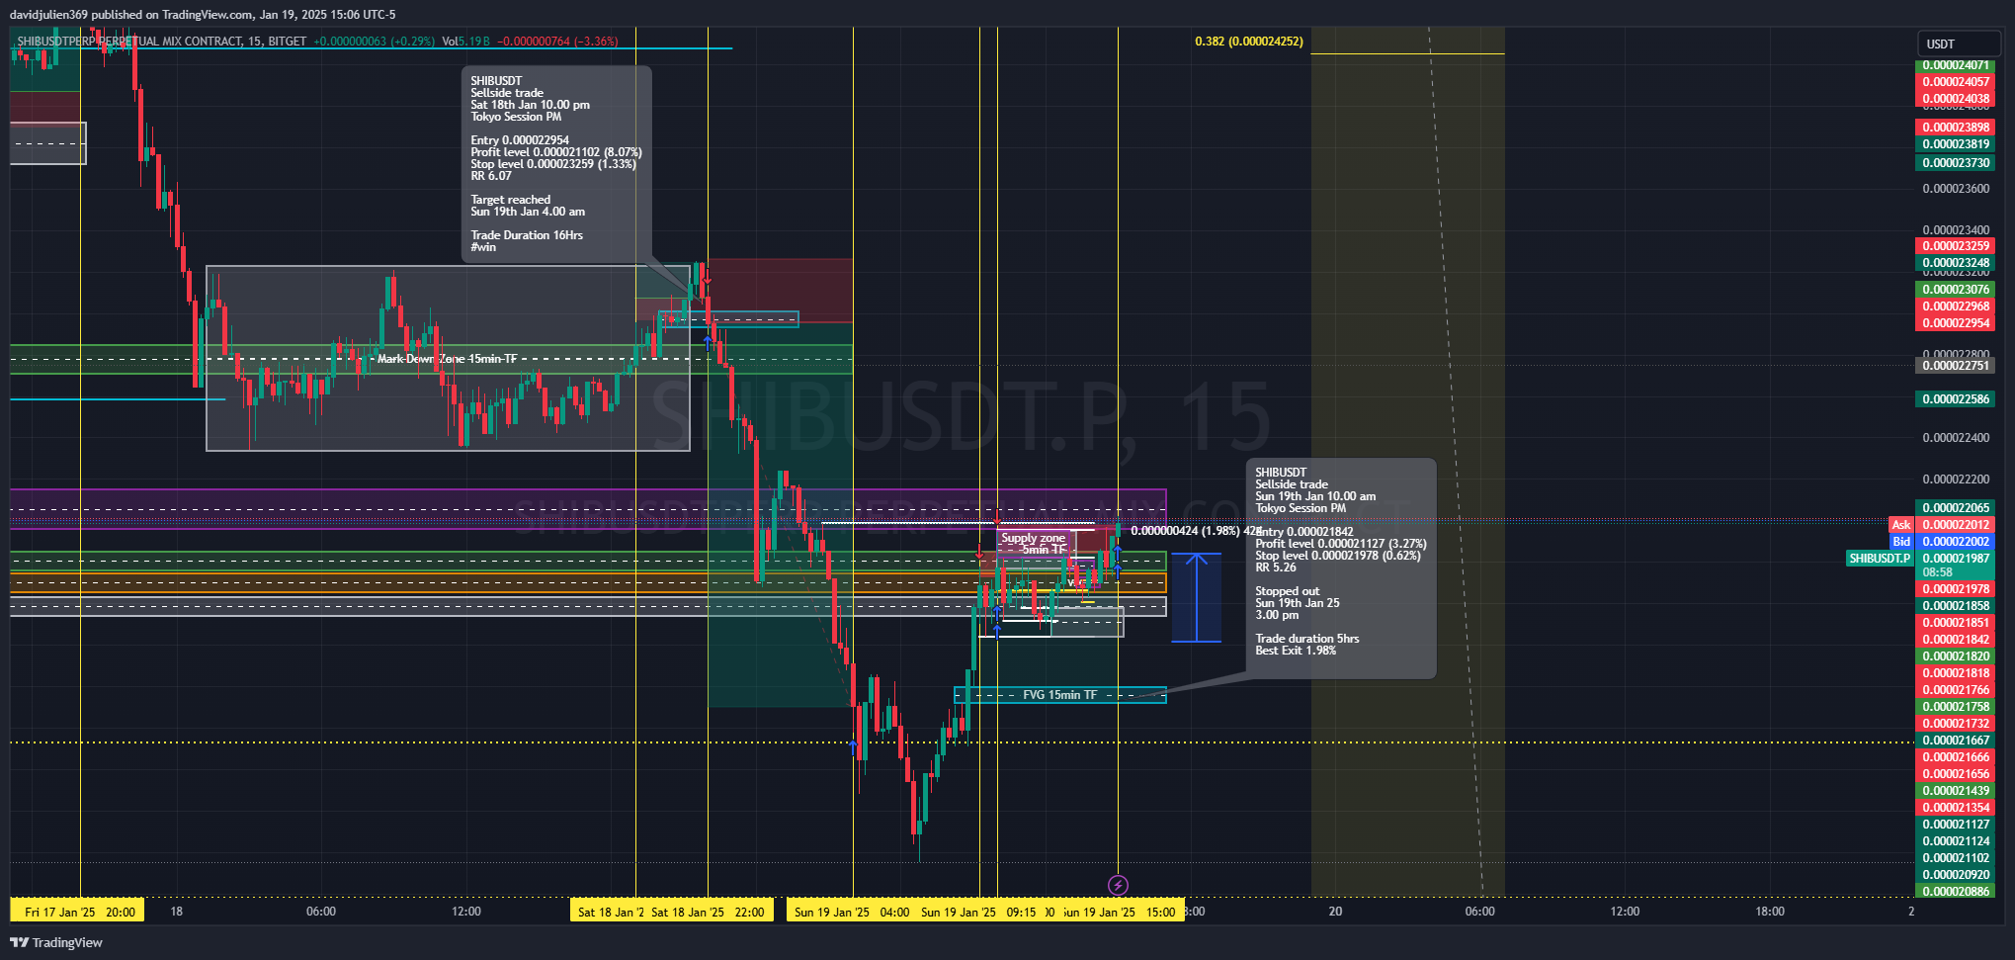Click the grey 0.000022751 crosshair price label
This screenshot has width=2015, height=960.
(1956, 366)
